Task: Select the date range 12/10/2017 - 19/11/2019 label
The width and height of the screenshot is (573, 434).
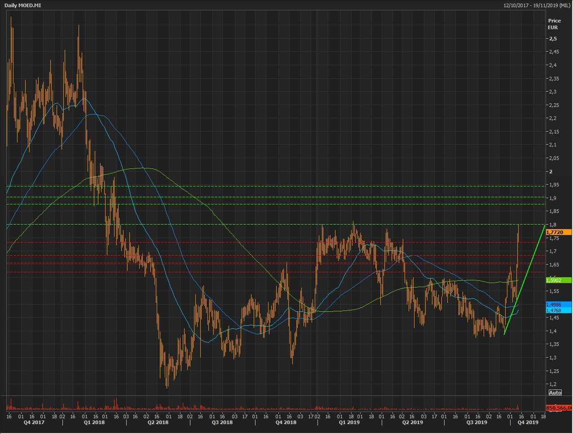Action: 537,5
